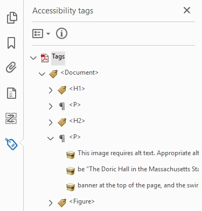Open the Bookmarks sidebar panel
The image size is (202, 211).
11,43
